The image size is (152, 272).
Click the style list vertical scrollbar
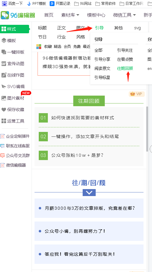tap(147, 129)
